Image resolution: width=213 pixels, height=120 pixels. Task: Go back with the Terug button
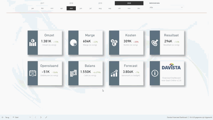coord(5,117)
